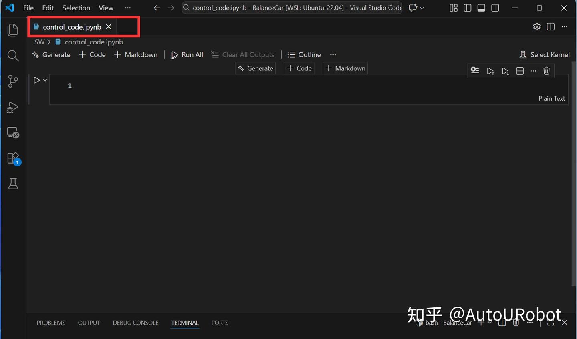Click + Code button above cell

pos(299,68)
